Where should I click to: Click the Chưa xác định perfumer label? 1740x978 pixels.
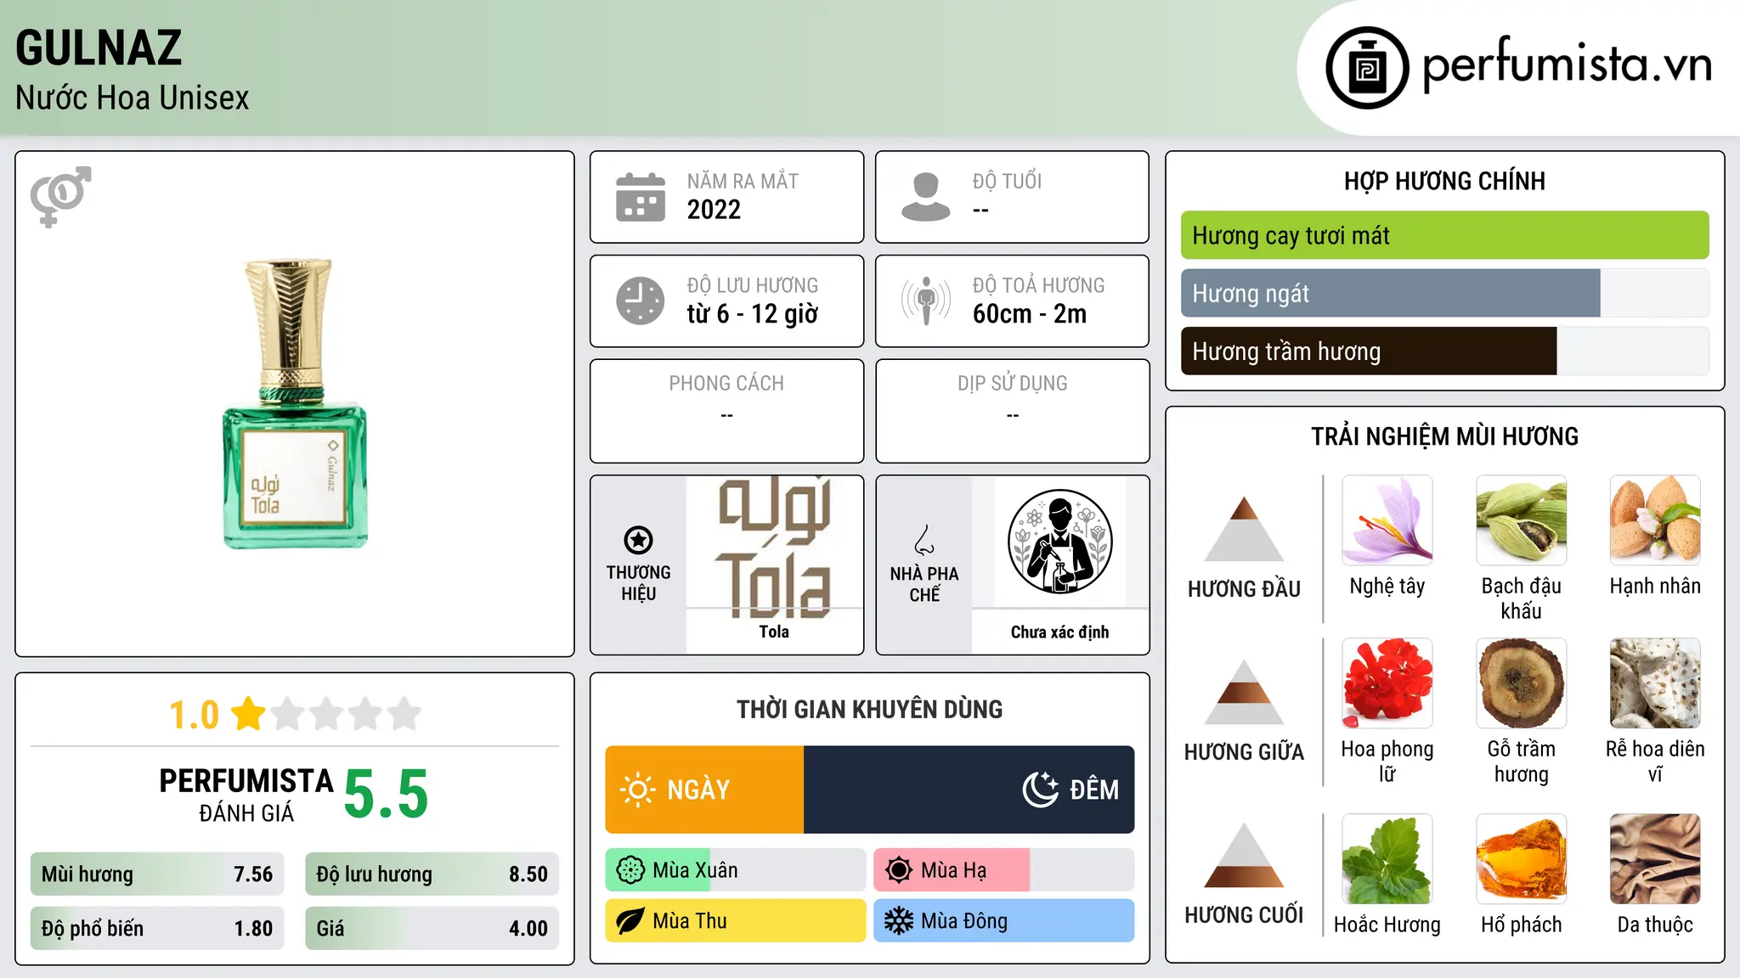click(1059, 632)
